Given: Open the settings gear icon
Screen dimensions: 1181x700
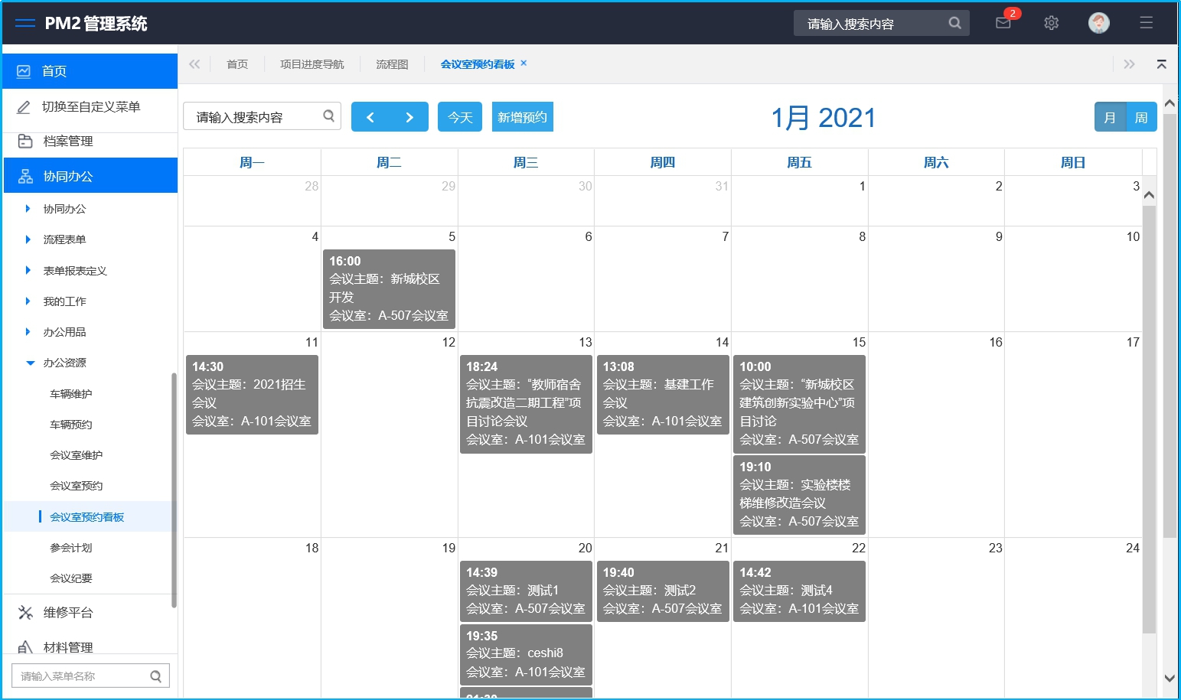Looking at the screenshot, I should [x=1051, y=23].
